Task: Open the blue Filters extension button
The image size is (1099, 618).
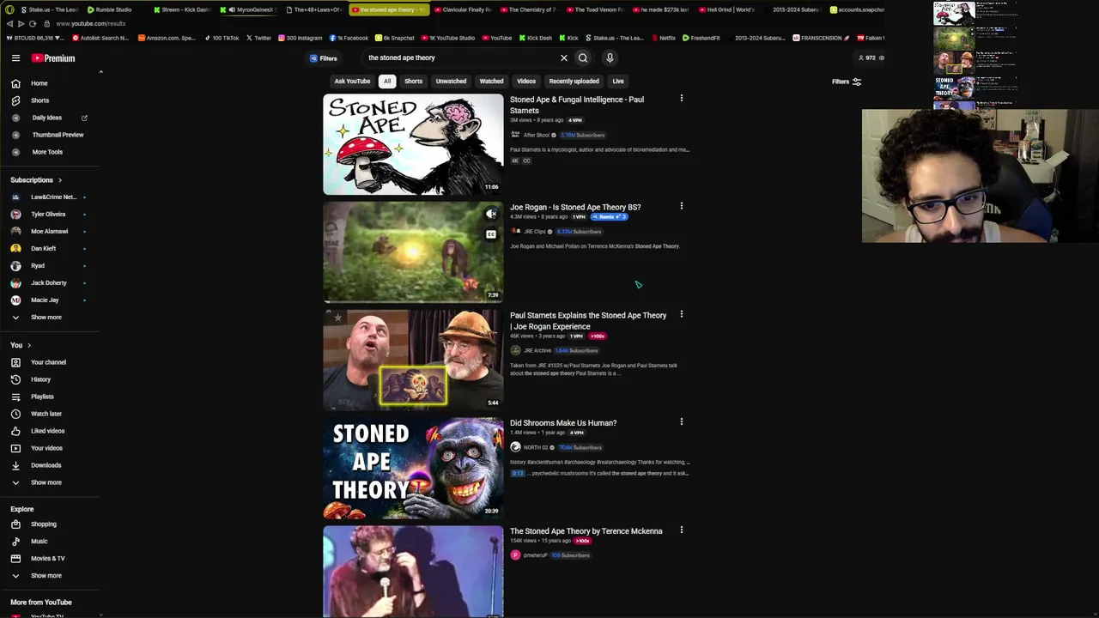Action: pos(324,58)
